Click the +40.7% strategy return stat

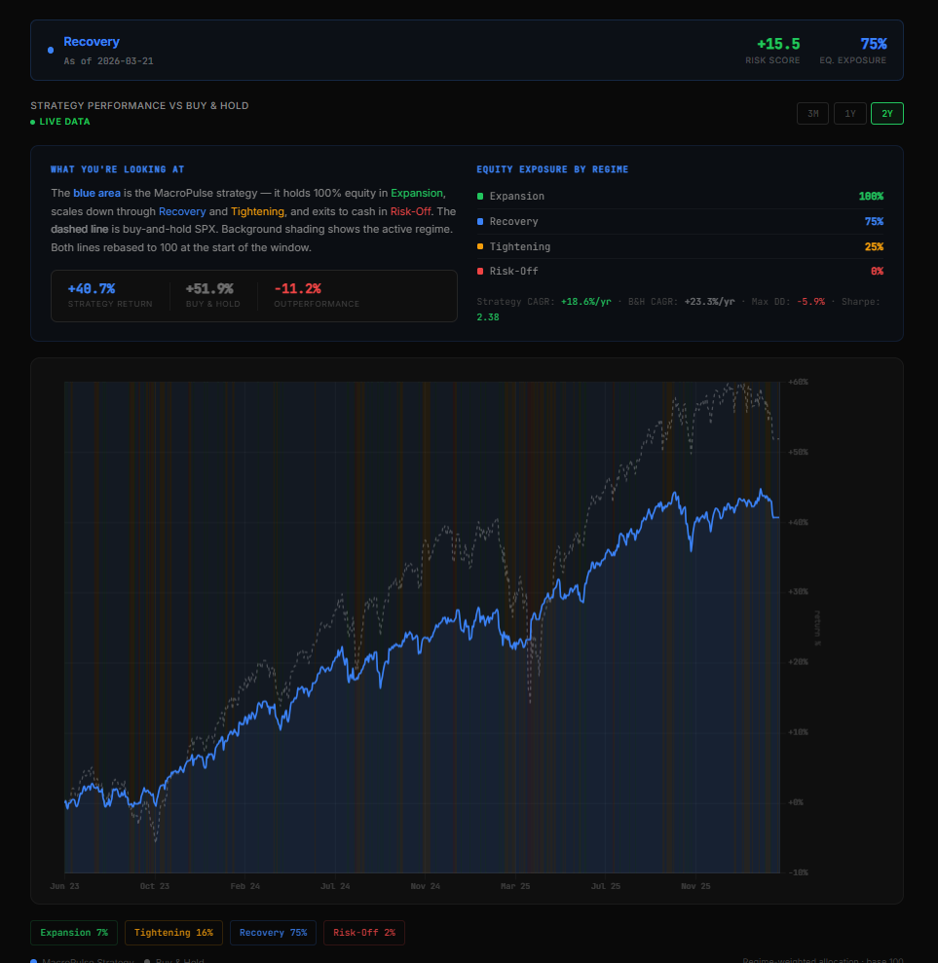[x=92, y=288]
